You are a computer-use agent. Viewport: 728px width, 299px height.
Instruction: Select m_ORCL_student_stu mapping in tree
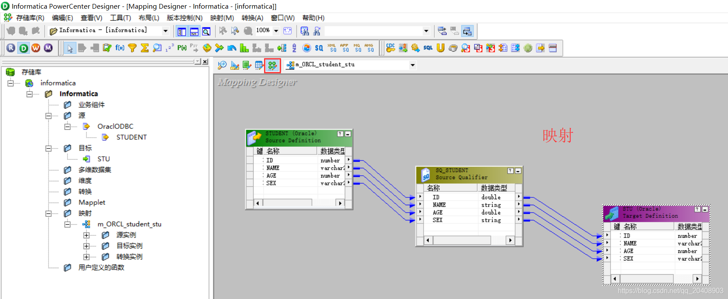tap(129, 224)
